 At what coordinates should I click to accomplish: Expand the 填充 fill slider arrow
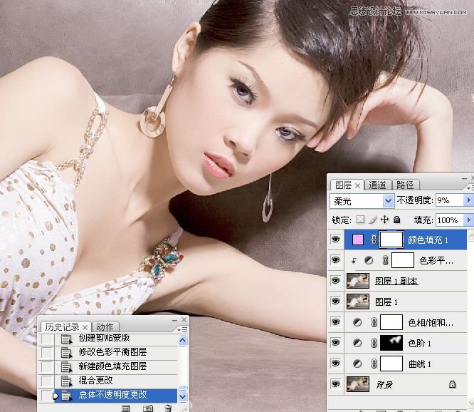click(468, 220)
